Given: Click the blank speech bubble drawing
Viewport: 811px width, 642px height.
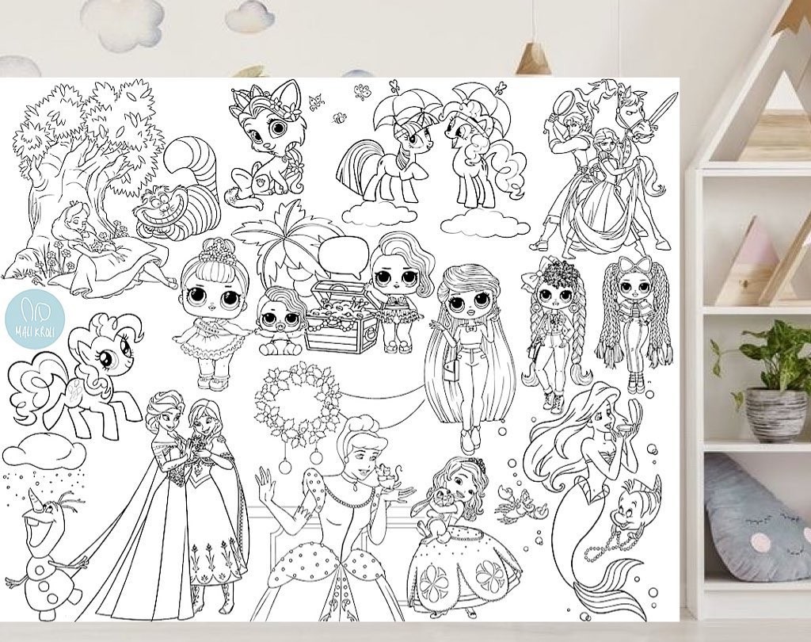Looking at the screenshot, I should tap(345, 257).
